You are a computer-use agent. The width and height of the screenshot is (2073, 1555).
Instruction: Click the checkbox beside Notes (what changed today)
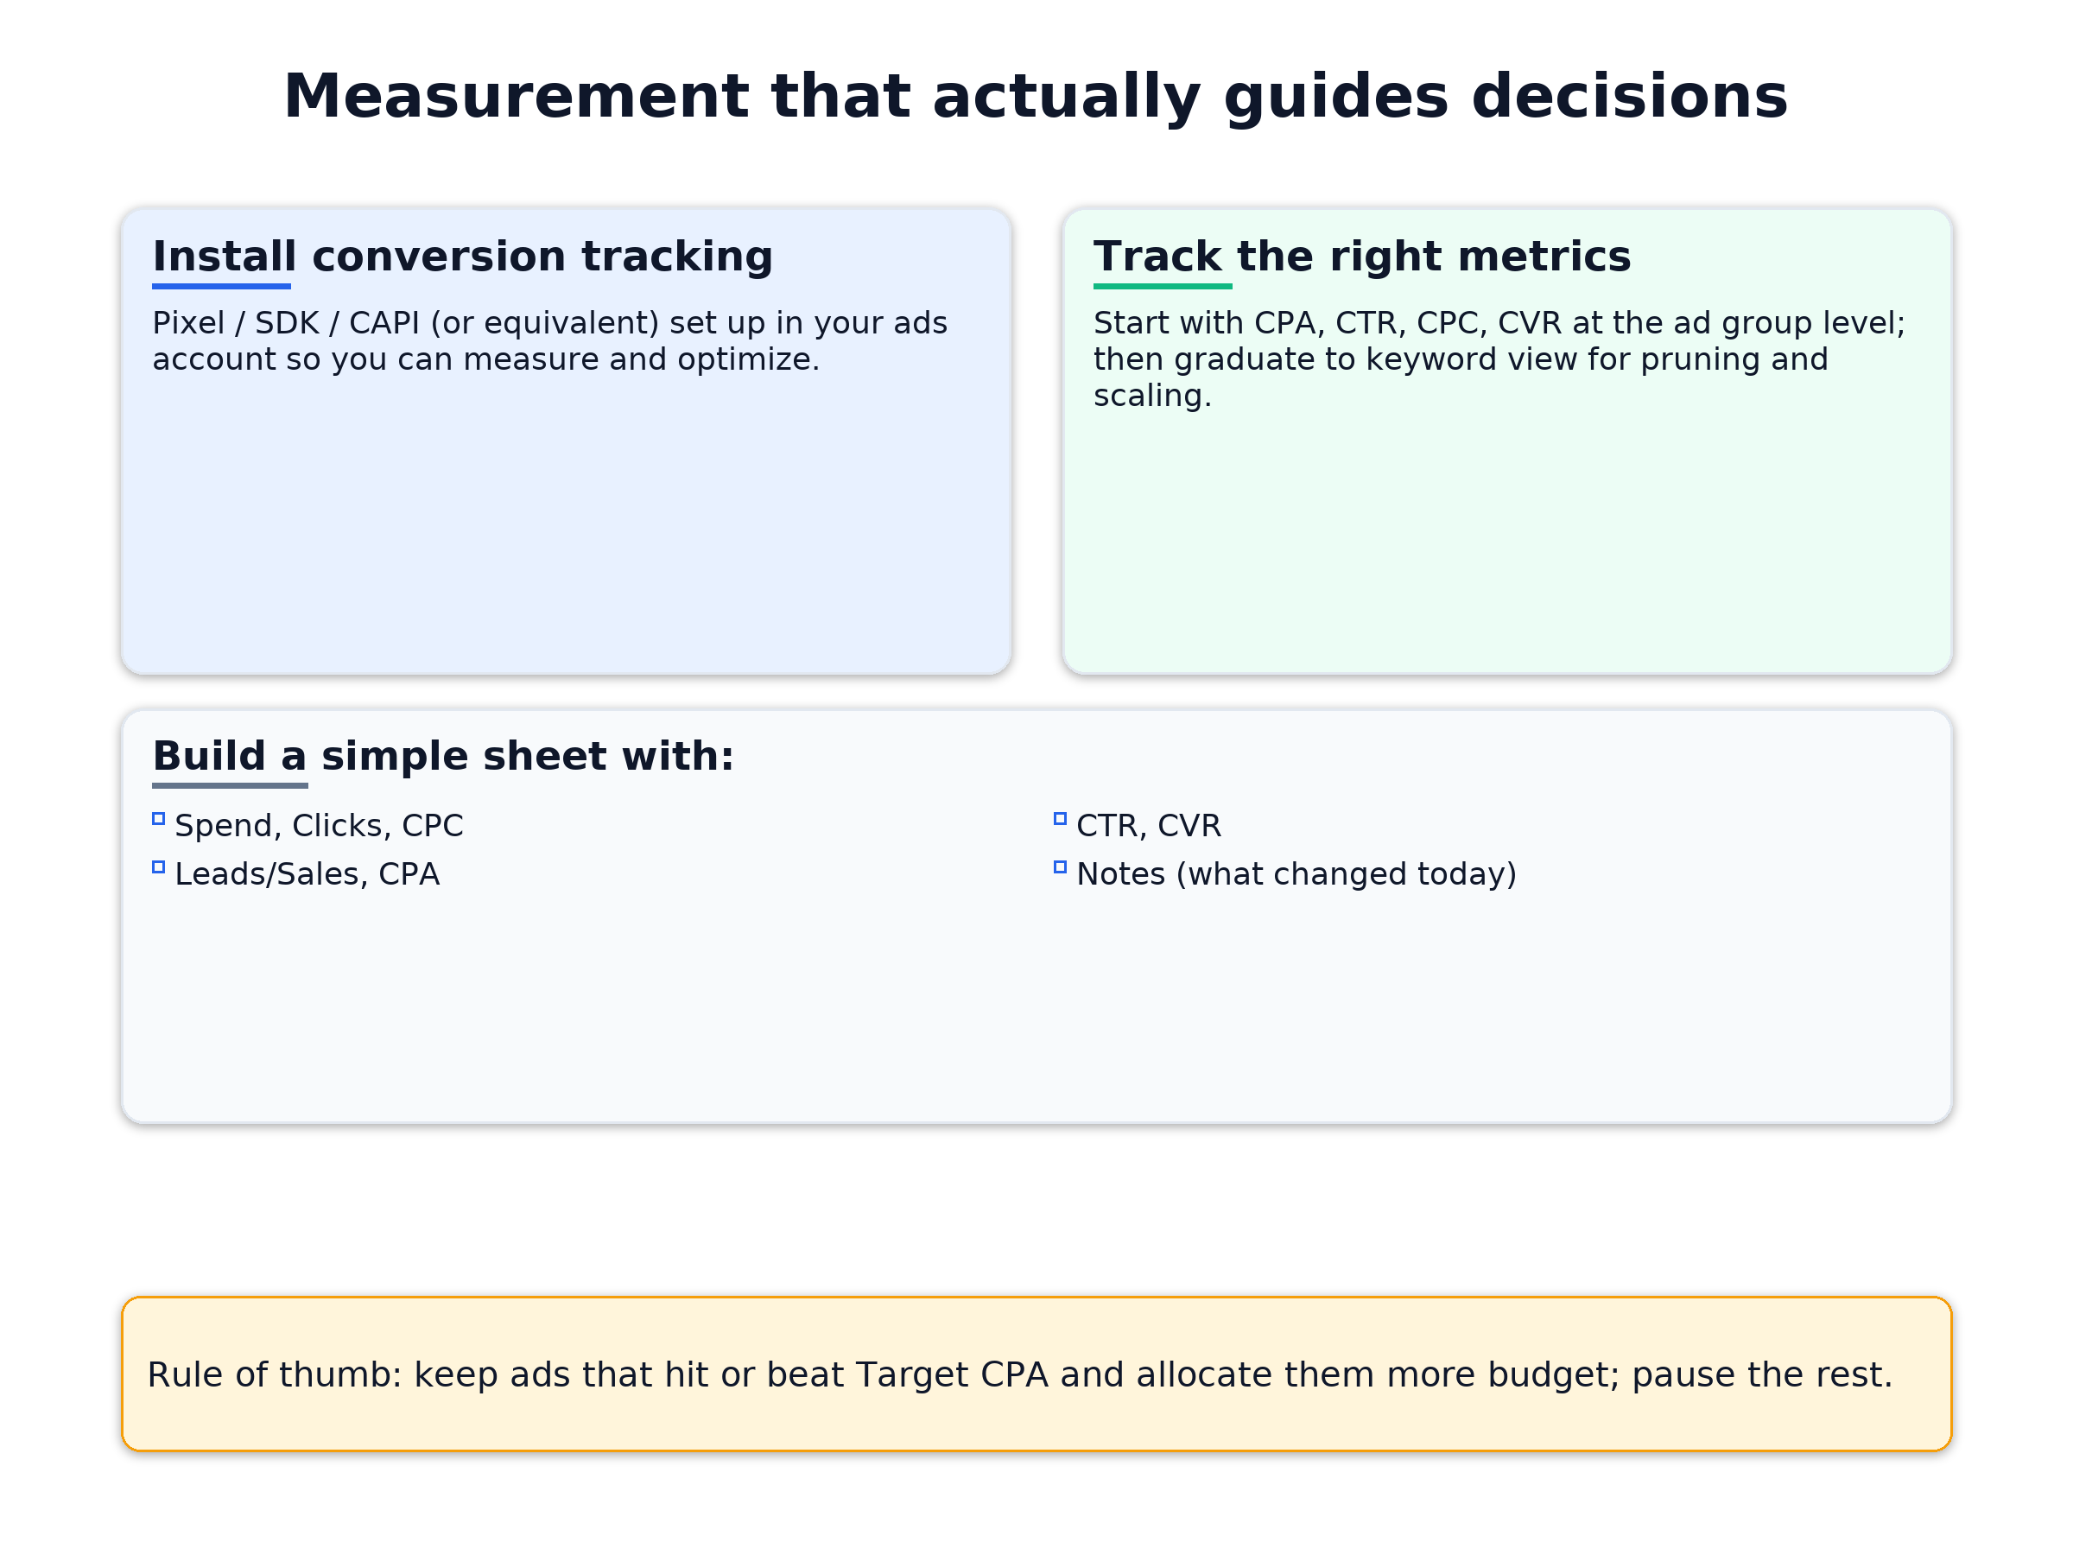[1060, 867]
